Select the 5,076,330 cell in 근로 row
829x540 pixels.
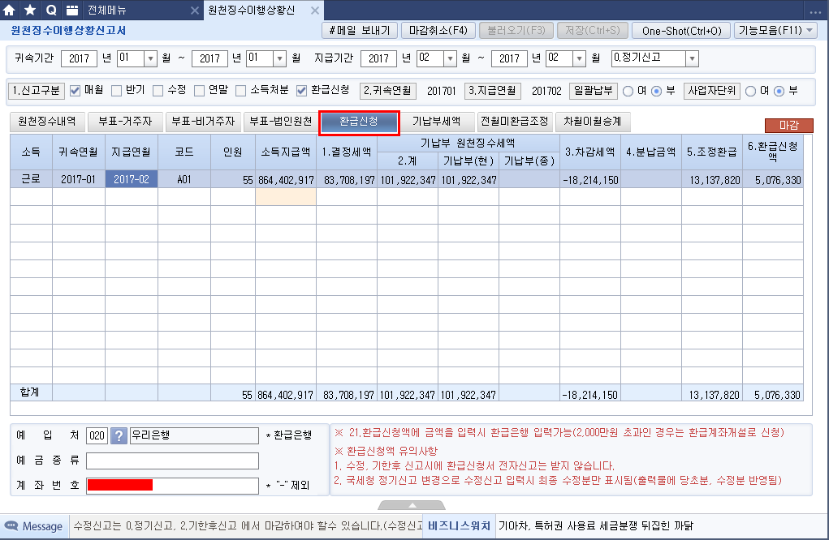pyautogui.click(x=773, y=179)
